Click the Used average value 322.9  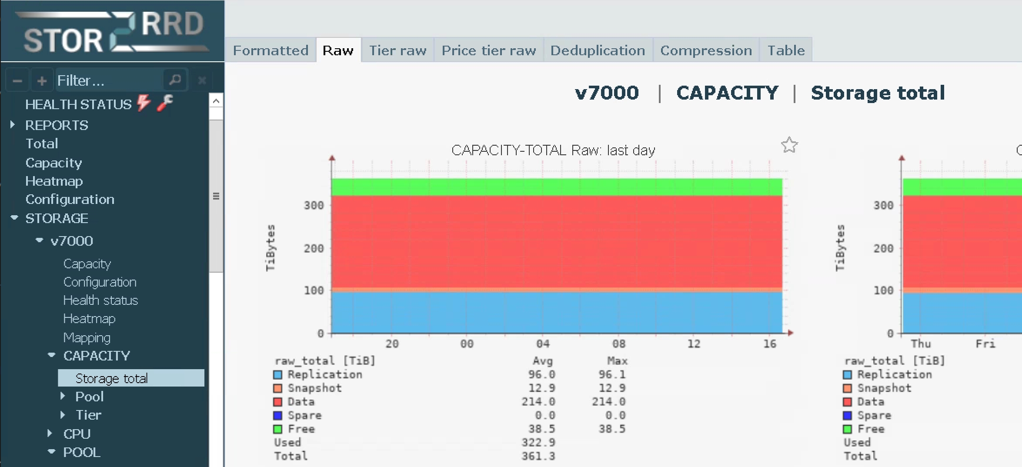[x=538, y=443]
